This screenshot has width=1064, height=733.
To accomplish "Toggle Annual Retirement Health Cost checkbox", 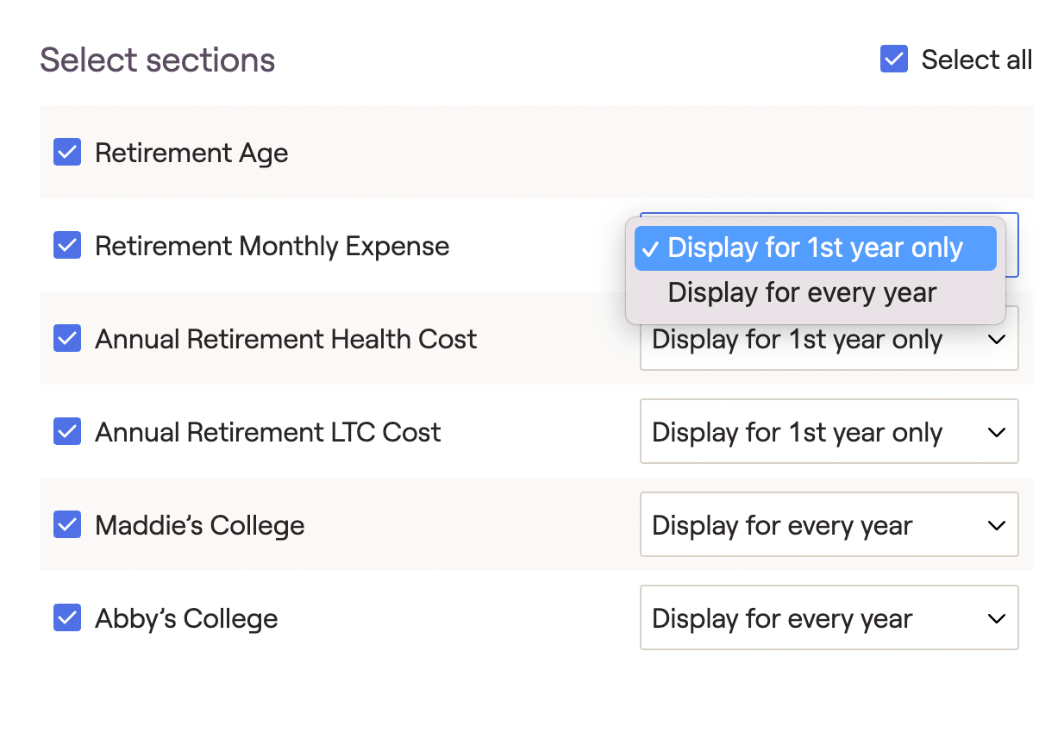I will 67,339.
